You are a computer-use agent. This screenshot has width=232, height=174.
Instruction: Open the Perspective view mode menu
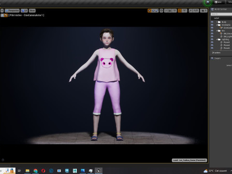click(x=12, y=11)
